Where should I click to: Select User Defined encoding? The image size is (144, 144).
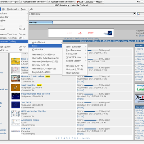tap(75, 73)
